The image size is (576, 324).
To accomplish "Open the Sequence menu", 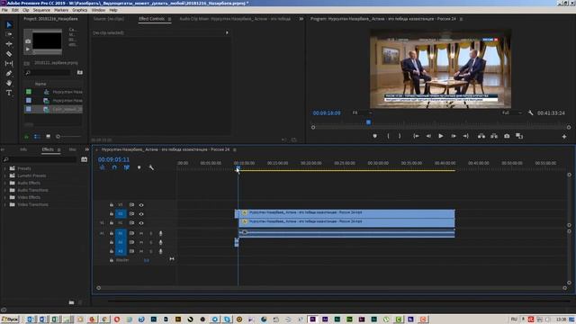I will coord(41,10).
